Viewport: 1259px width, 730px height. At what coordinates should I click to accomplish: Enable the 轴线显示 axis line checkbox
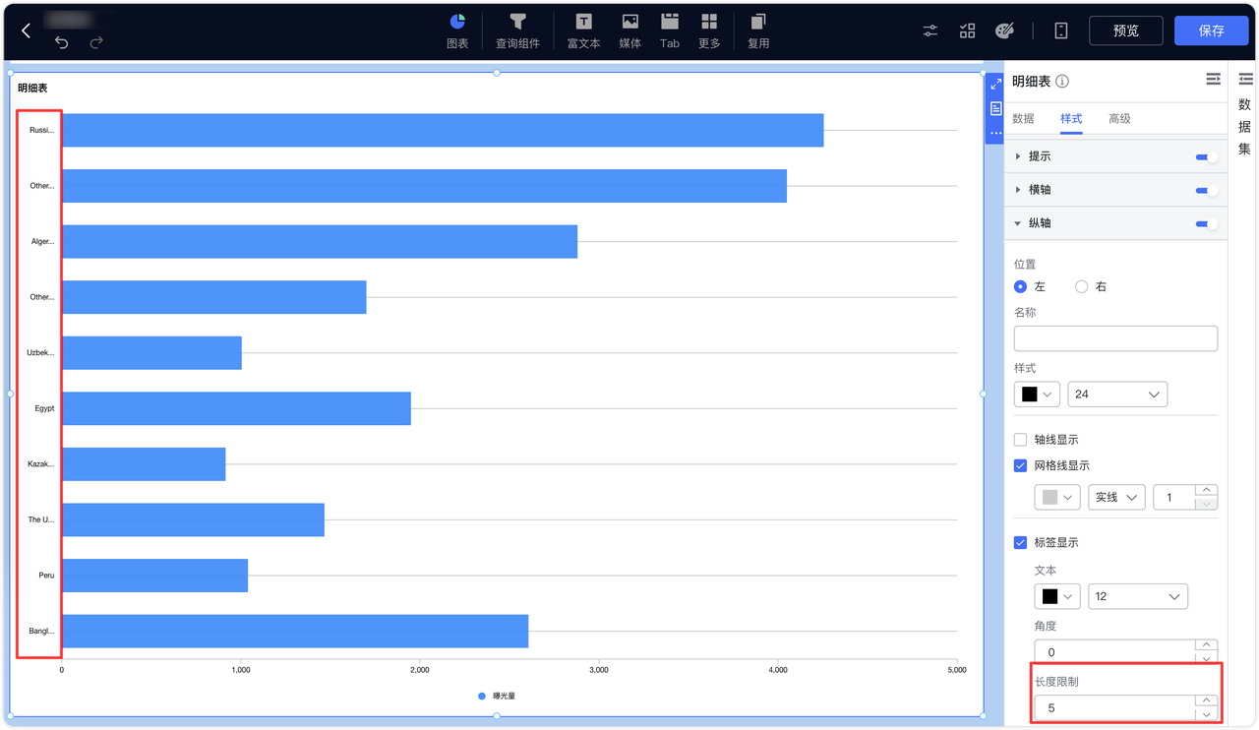tap(1020, 439)
